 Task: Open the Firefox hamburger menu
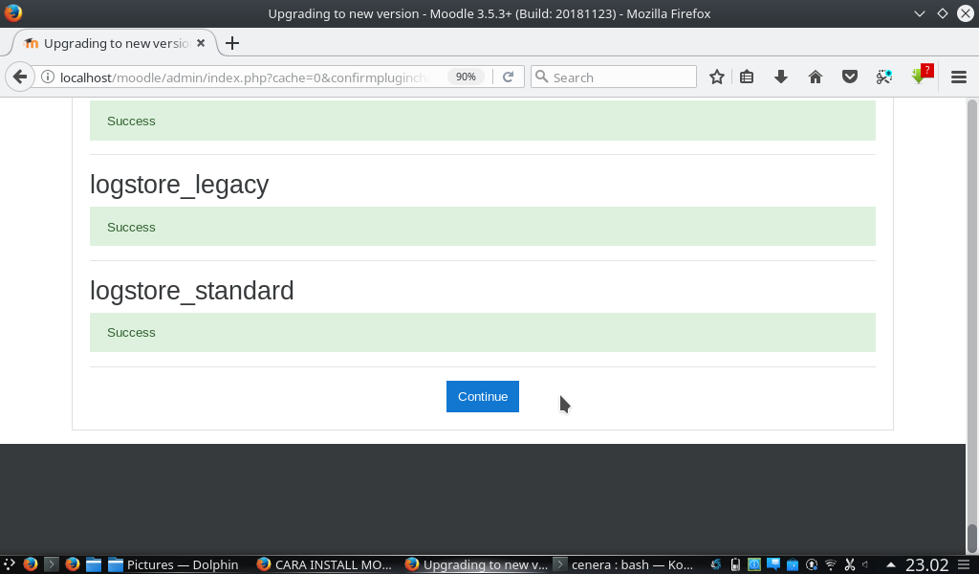pyautogui.click(x=958, y=77)
